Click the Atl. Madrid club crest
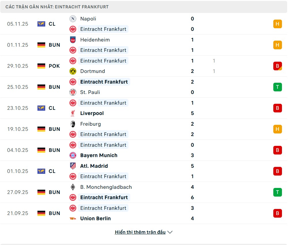This screenshot has width=288, height=245. (73, 166)
